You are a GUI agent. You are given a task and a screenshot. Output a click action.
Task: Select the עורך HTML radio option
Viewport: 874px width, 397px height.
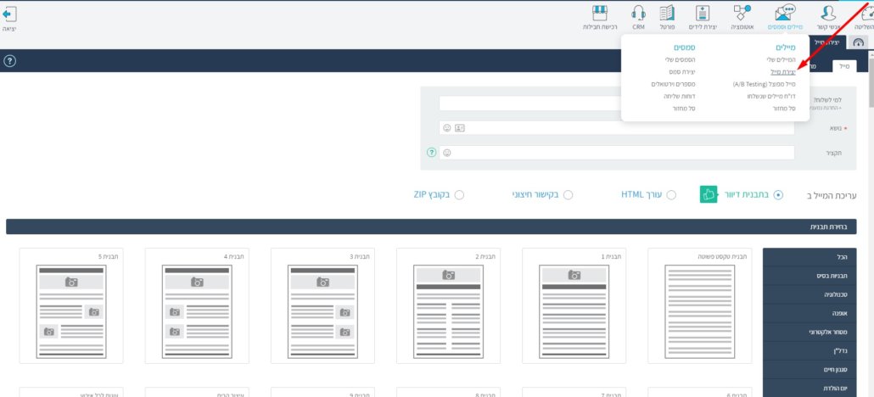[x=672, y=195]
